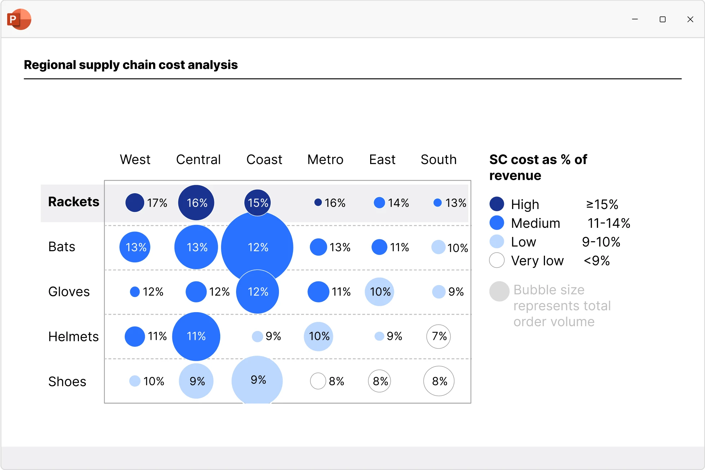Image resolution: width=705 pixels, height=470 pixels.
Task: Click the Shoes Coast 9% bubble
Action: click(257, 380)
